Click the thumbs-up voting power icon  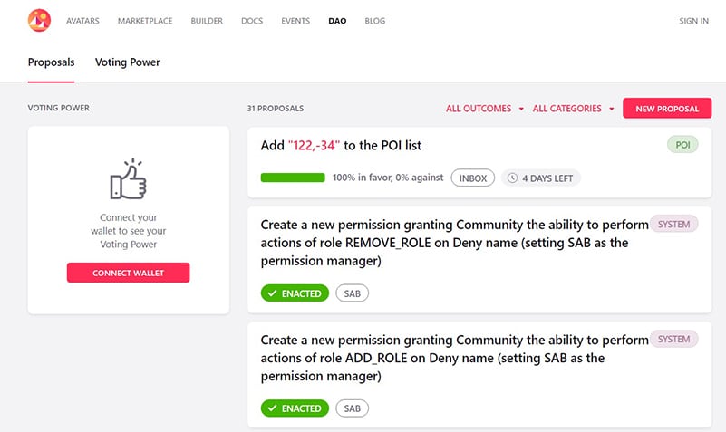pyautogui.click(x=129, y=179)
